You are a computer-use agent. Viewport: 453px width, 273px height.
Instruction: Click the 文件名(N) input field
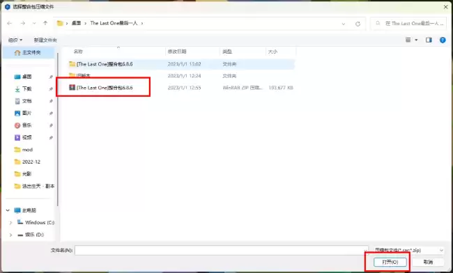click(222, 250)
